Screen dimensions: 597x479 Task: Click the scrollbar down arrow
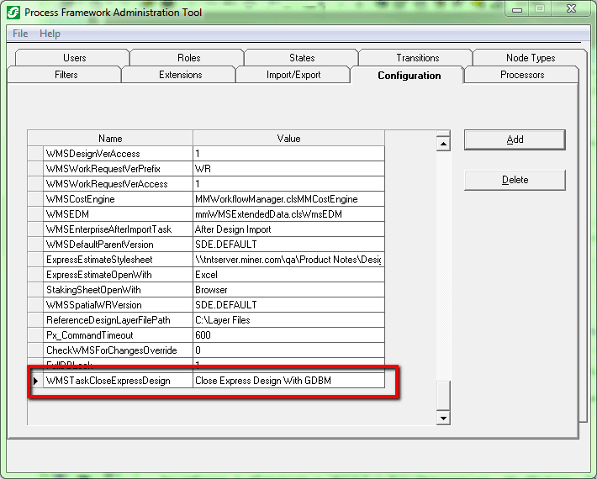[x=443, y=417]
